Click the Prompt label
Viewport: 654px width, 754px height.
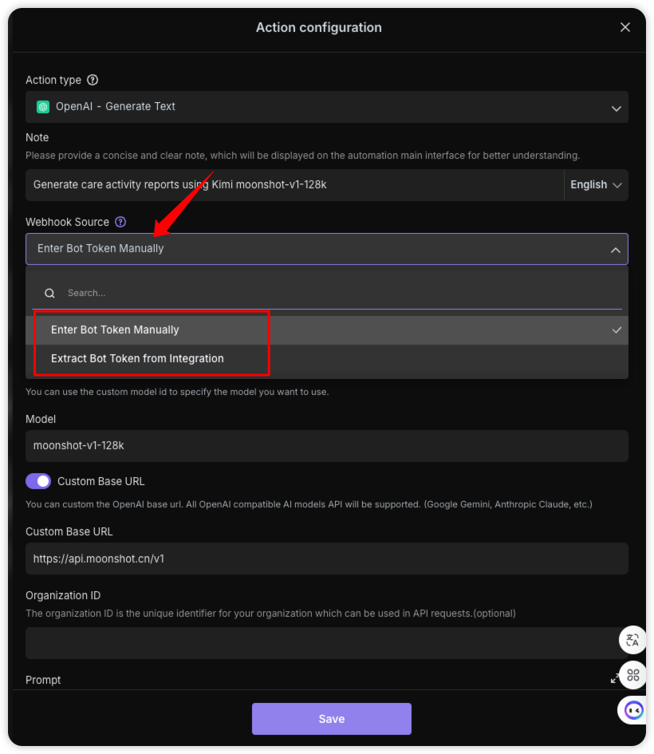tap(43, 680)
